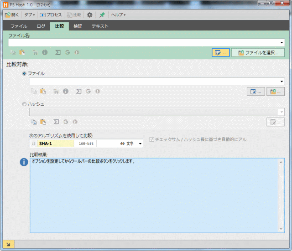Click the ファイルを選択... button
This screenshot has height=251, width=292.
257,52
